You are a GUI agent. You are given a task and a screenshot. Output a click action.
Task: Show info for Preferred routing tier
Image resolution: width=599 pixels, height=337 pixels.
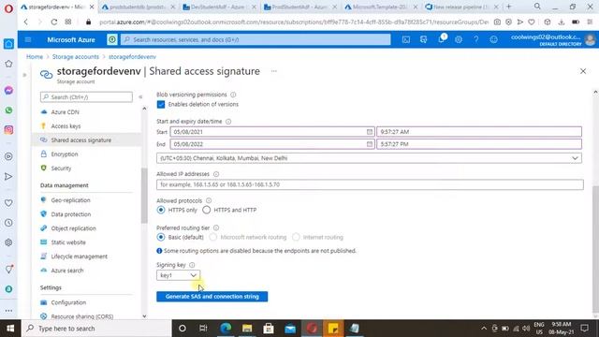(216, 228)
